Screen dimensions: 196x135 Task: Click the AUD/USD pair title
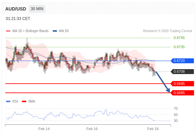point(16,9)
